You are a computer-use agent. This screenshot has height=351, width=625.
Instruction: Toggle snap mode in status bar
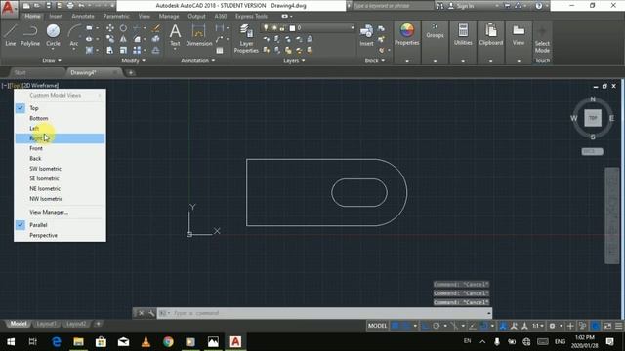406,326
